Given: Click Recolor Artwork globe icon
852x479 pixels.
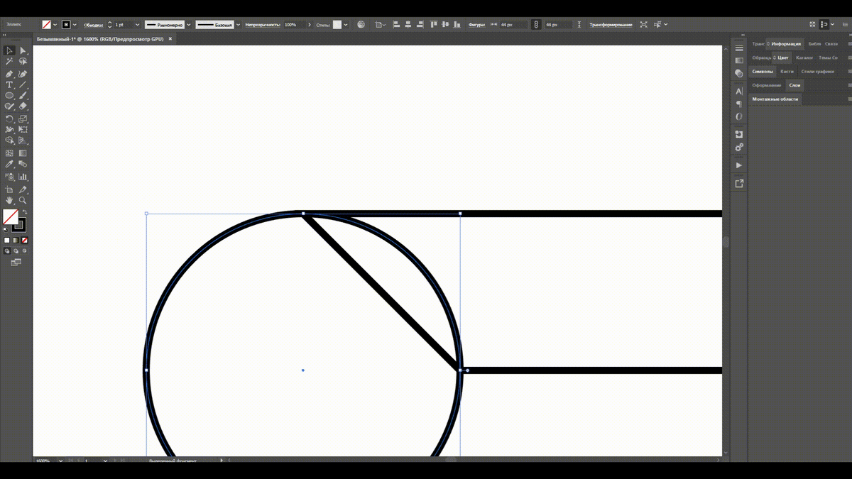Looking at the screenshot, I should (361, 25).
